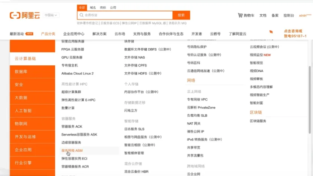Screen dimensions: 313x176
Task: Open the shopping cart icon
Action: (240, 15)
